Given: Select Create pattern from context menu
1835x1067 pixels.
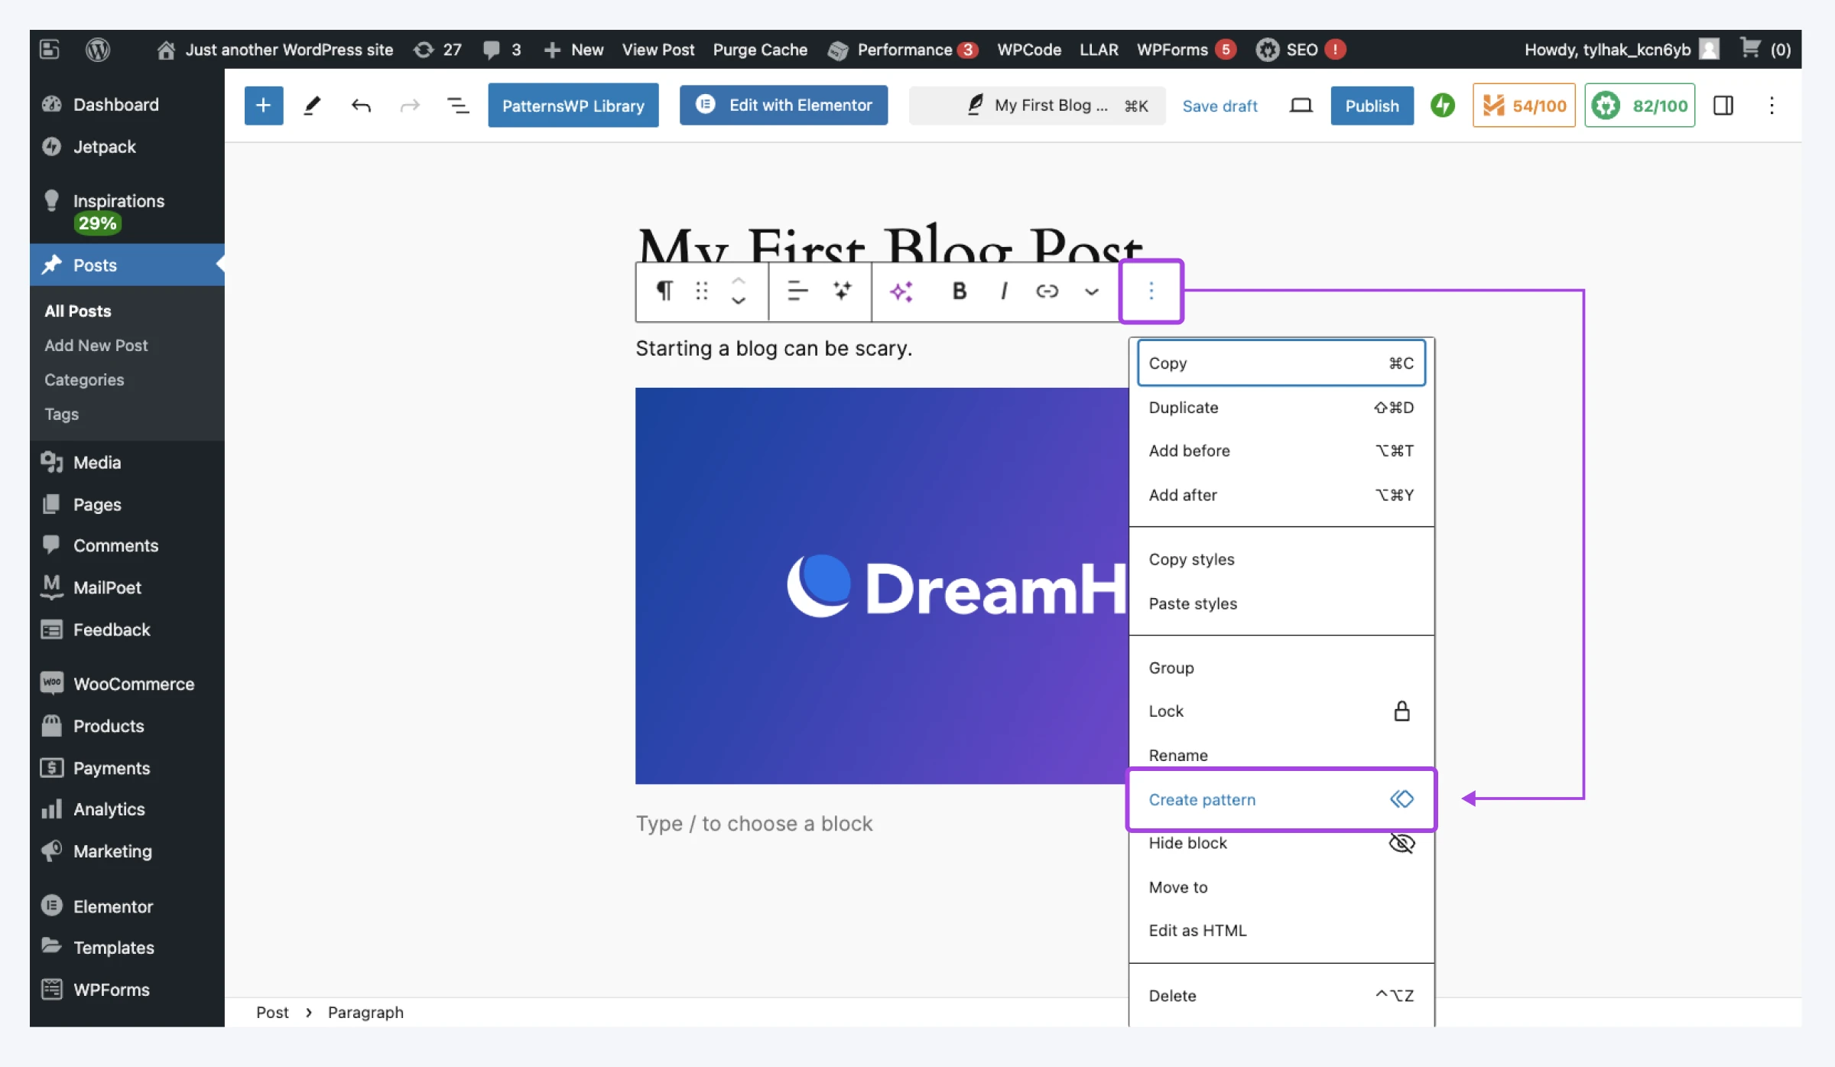Looking at the screenshot, I should [1202, 799].
